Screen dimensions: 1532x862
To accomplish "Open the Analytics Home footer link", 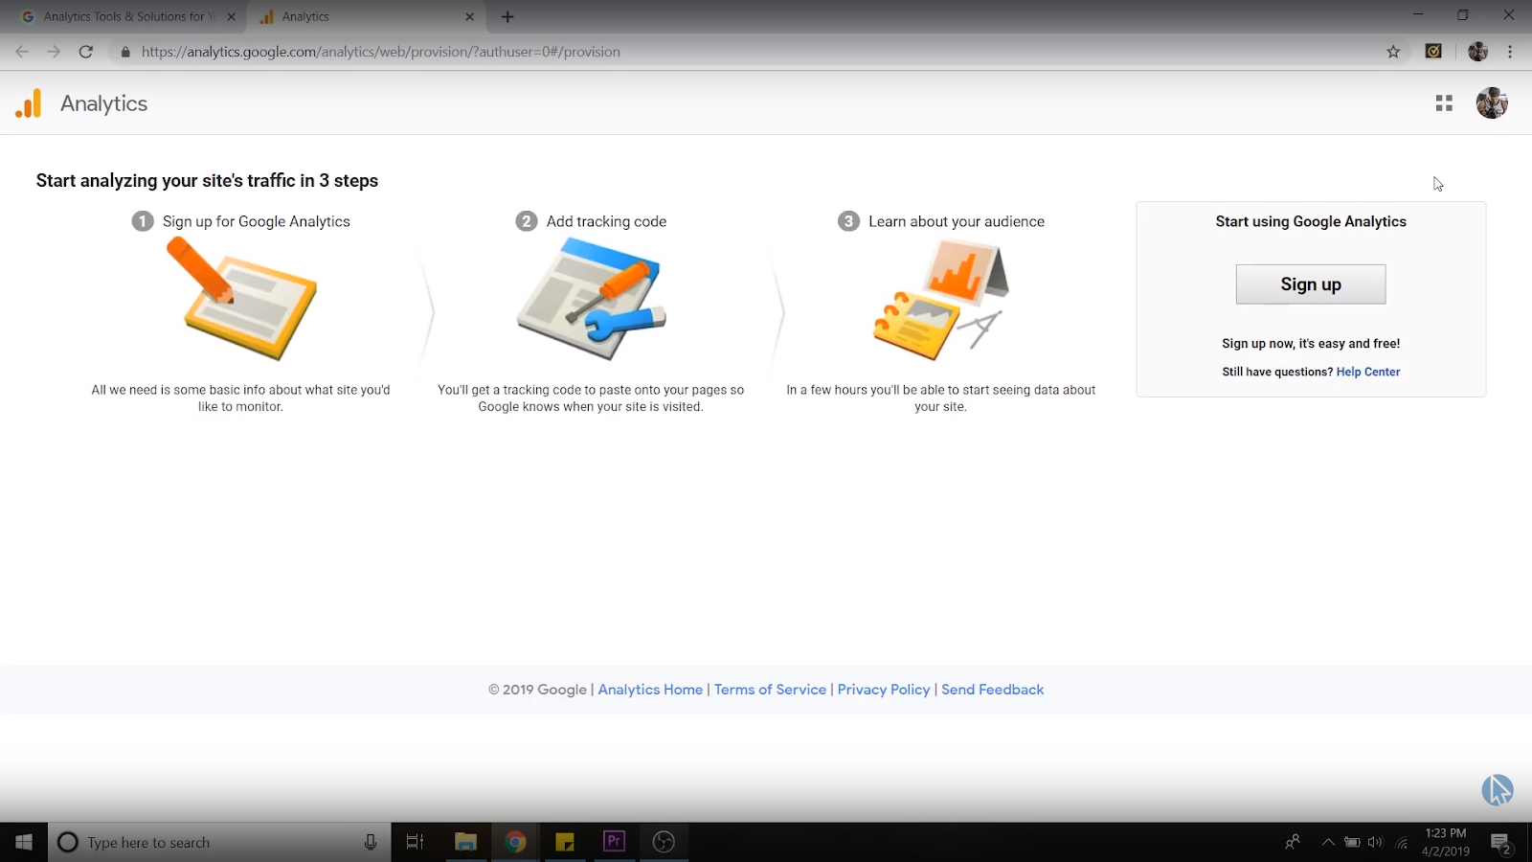I will pos(650,690).
